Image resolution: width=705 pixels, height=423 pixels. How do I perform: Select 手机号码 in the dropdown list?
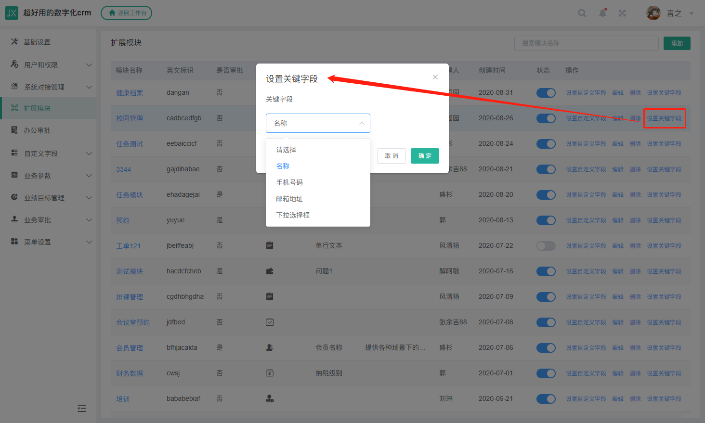click(x=318, y=182)
